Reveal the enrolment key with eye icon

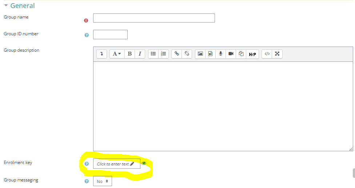click(x=144, y=164)
